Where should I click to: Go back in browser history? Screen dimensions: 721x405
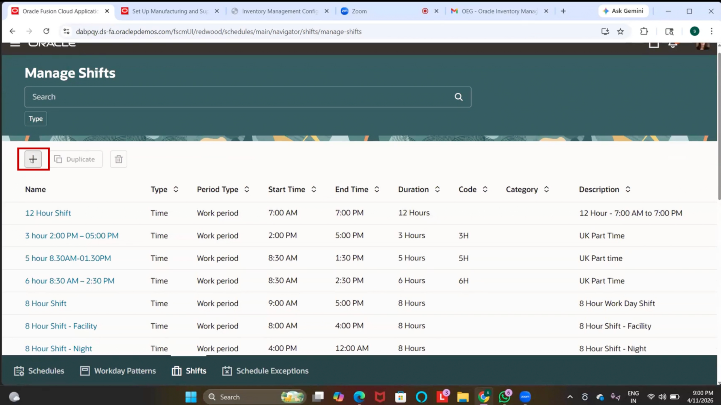[x=12, y=31]
